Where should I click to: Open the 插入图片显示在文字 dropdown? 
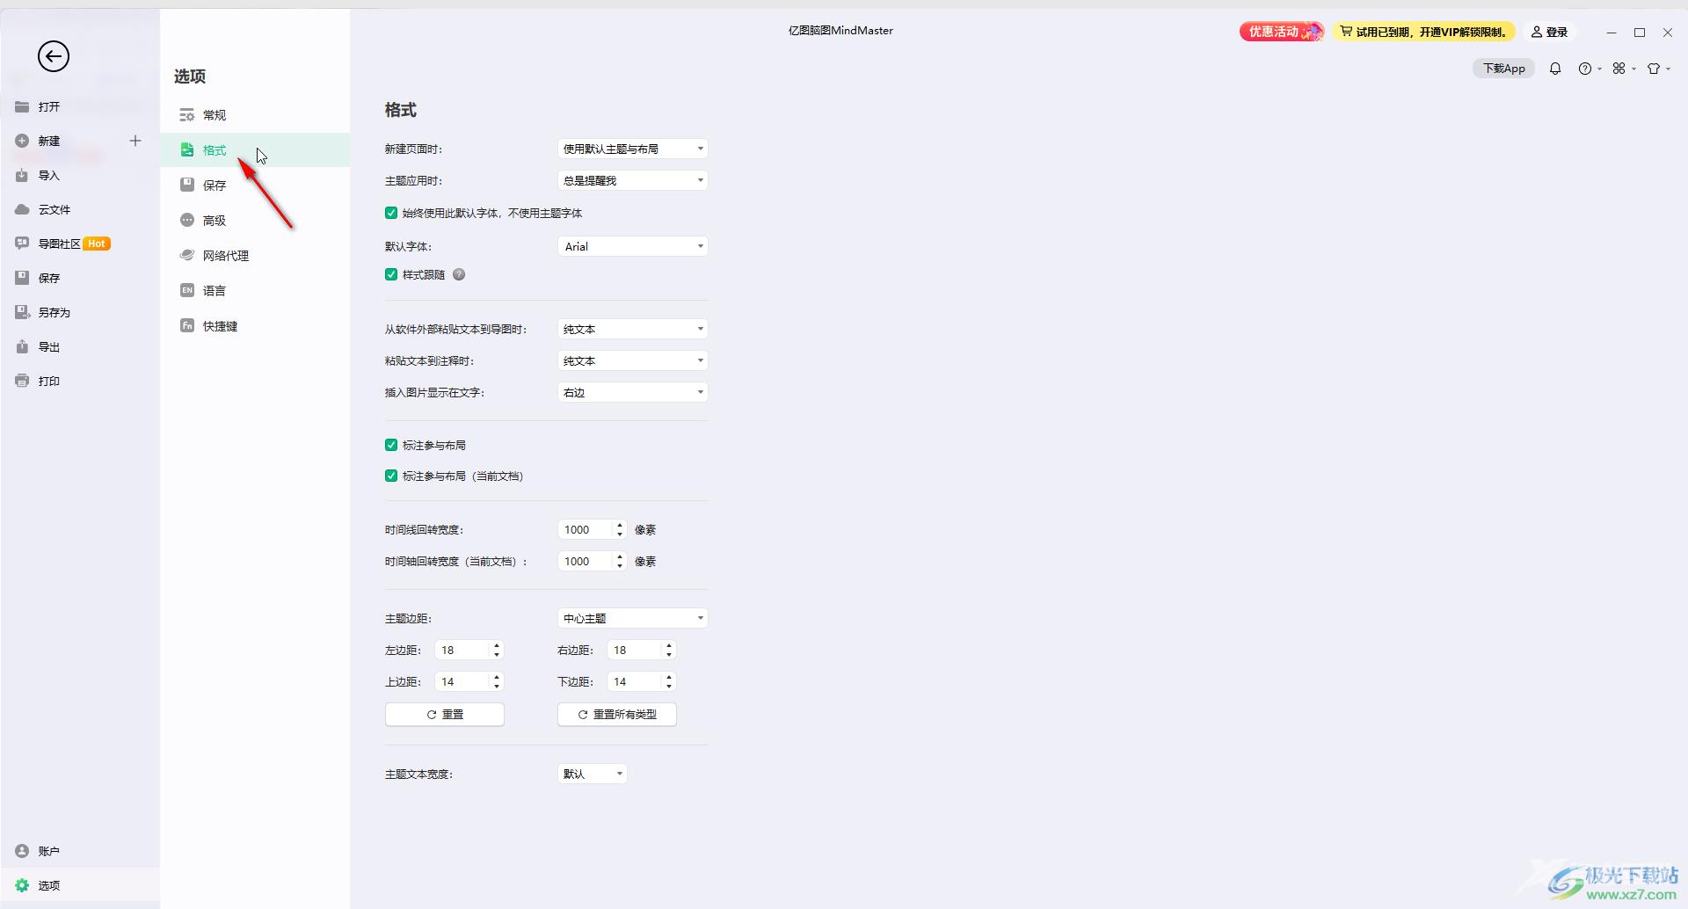(x=633, y=392)
